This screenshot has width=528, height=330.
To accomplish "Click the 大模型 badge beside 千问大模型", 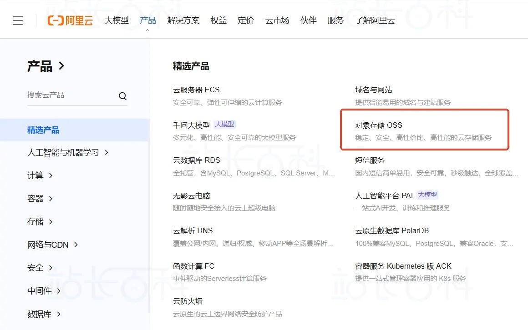I will click(x=224, y=124).
